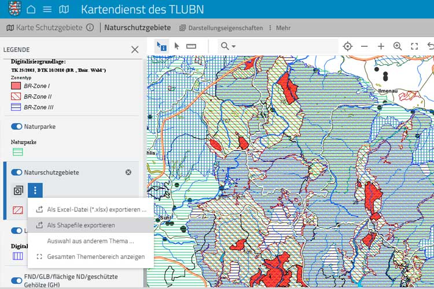Screen dimensions: 434x289
Task: Open Darstellungseigenschaften settings
Action: 221,28
